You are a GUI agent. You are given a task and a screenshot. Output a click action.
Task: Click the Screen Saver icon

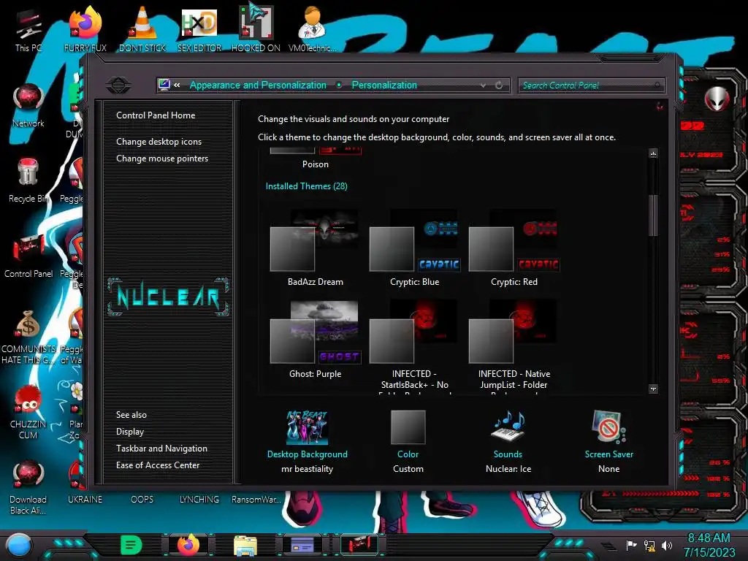click(608, 426)
